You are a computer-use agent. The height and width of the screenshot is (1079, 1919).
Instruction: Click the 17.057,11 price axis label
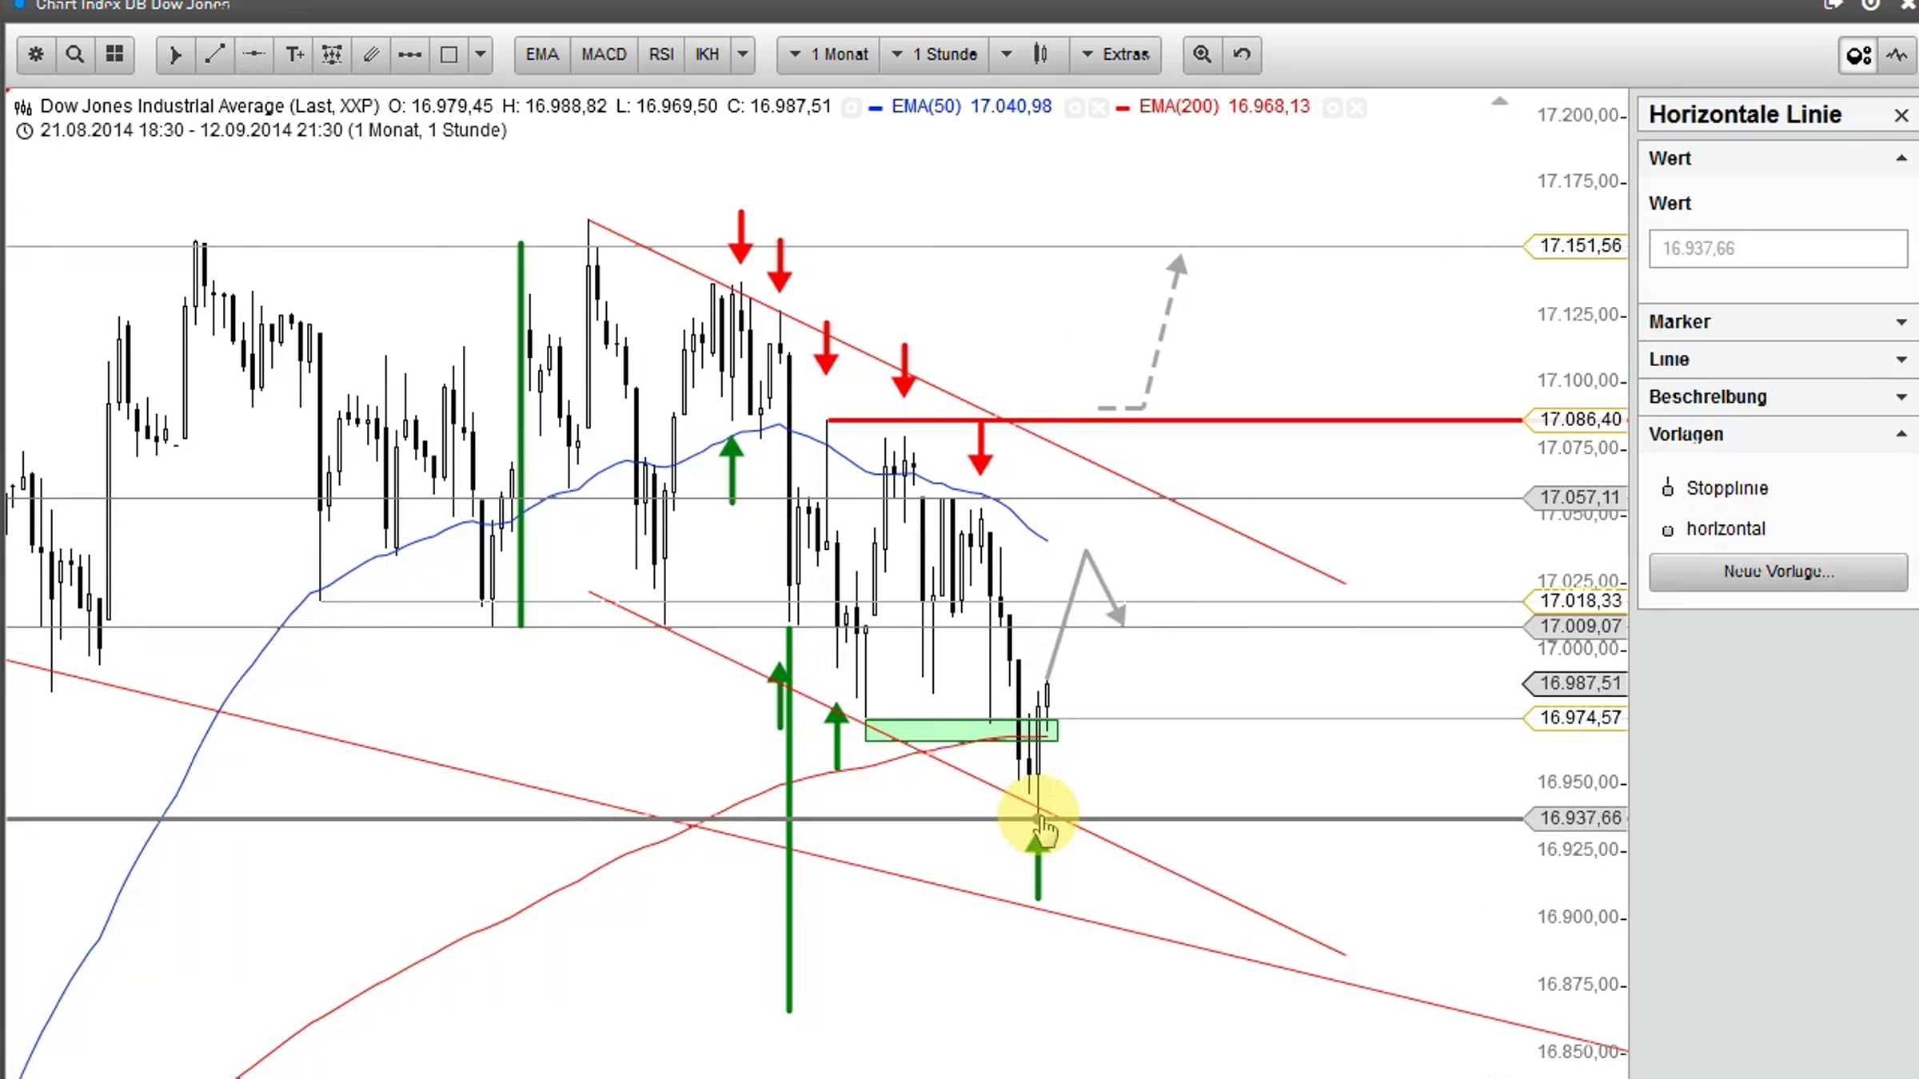tap(1576, 497)
